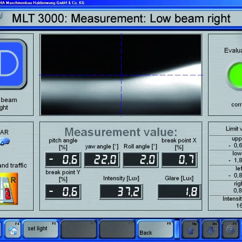Image resolution: width=242 pixels, height=242 pixels.
Task: Open the help question mark F1 button
Action: (x=230, y=229)
